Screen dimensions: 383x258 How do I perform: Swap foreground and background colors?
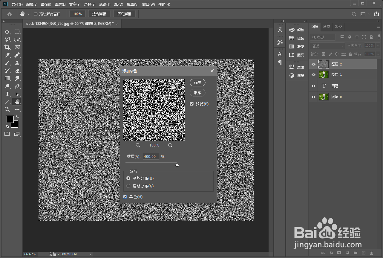point(17,117)
